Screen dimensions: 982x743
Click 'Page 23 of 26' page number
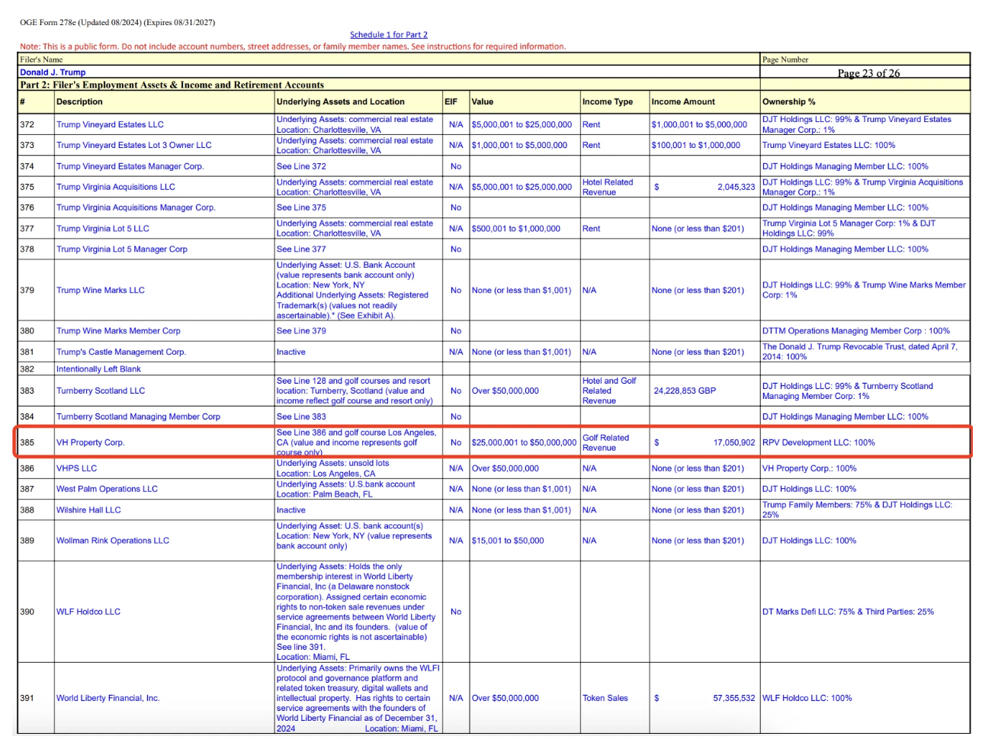[x=868, y=73]
